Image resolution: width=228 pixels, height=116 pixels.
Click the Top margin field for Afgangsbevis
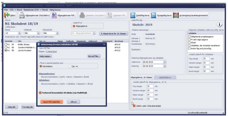point(150,86)
